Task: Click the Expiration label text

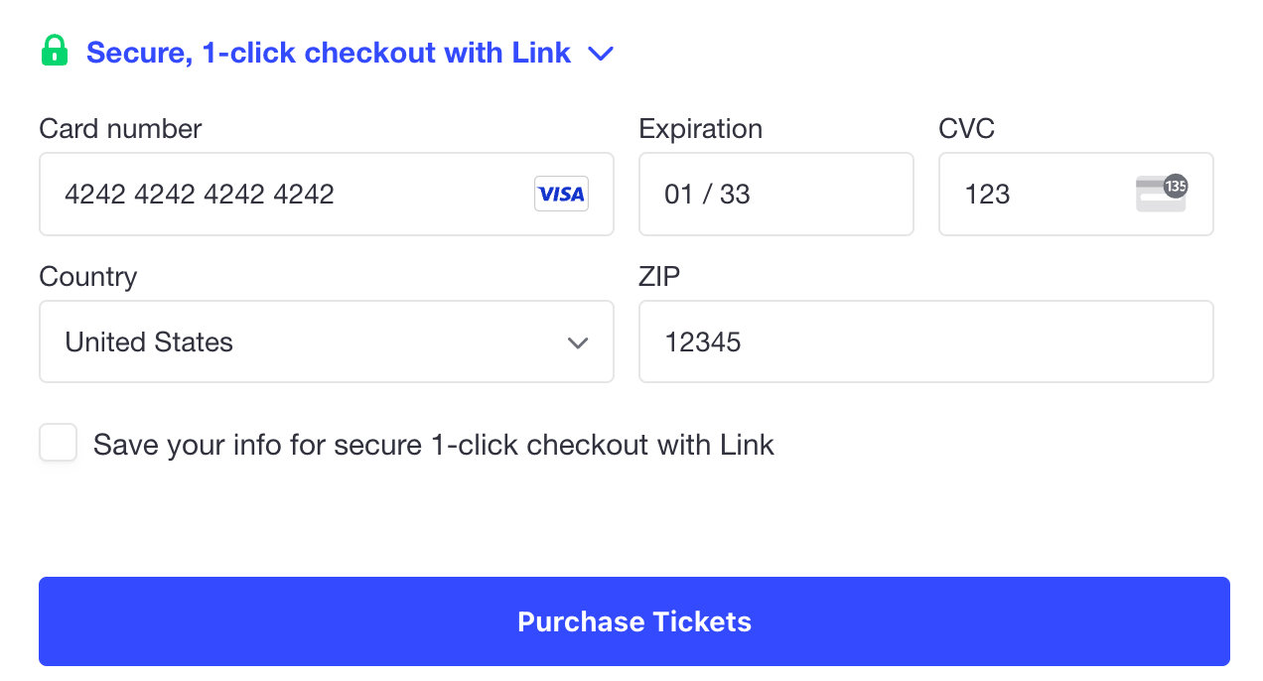Action: click(700, 128)
